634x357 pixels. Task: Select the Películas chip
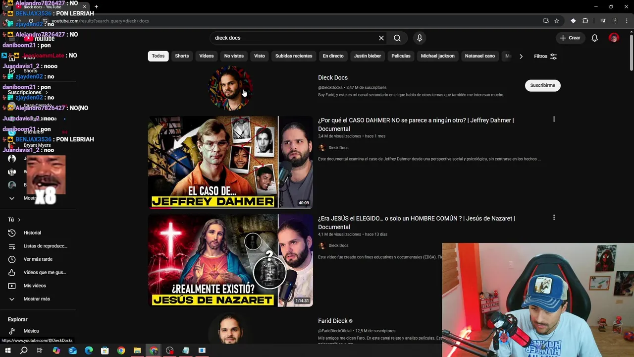pyautogui.click(x=401, y=56)
